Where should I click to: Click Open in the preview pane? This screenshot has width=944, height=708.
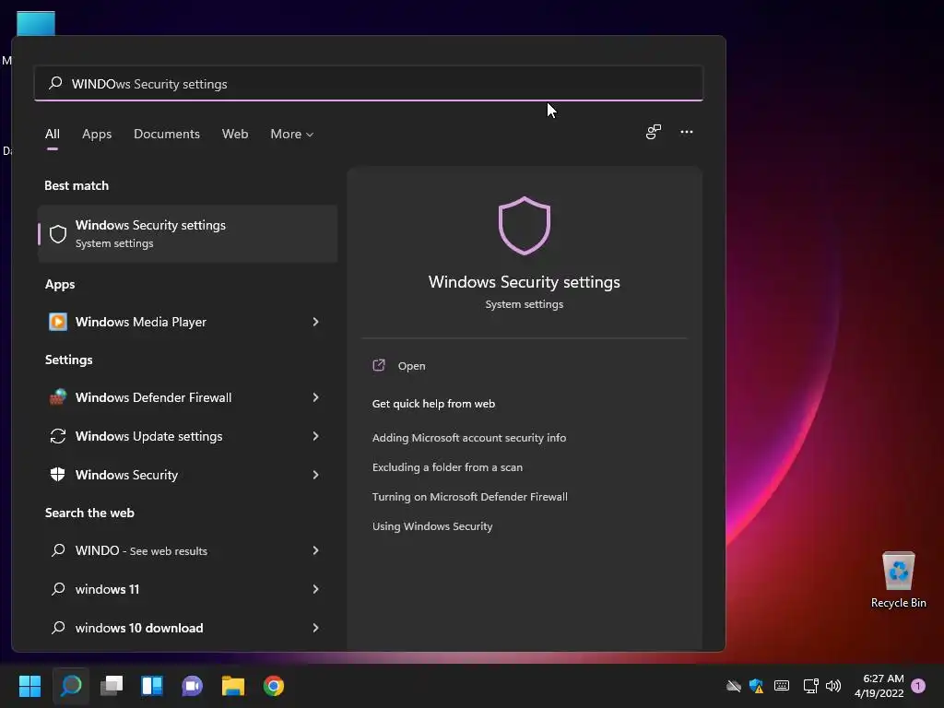[412, 365]
